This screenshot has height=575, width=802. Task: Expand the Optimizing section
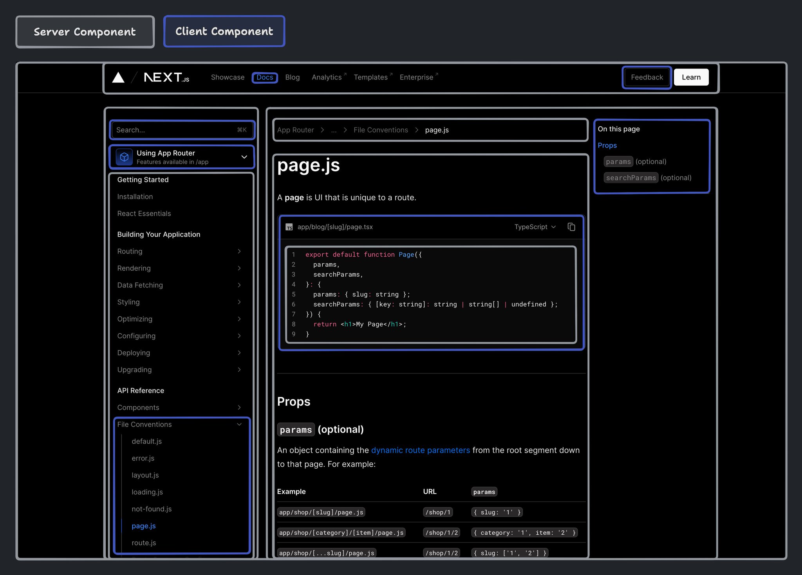(179, 319)
